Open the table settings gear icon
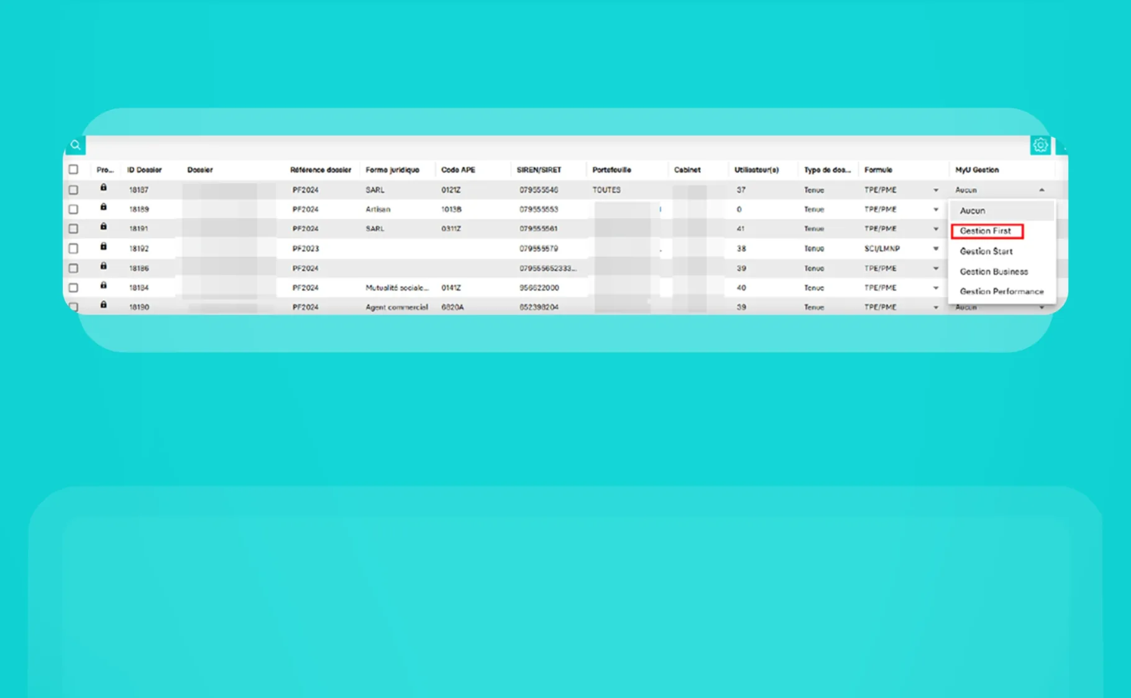This screenshot has height=698, width=1131. (x=1040, y=145)
